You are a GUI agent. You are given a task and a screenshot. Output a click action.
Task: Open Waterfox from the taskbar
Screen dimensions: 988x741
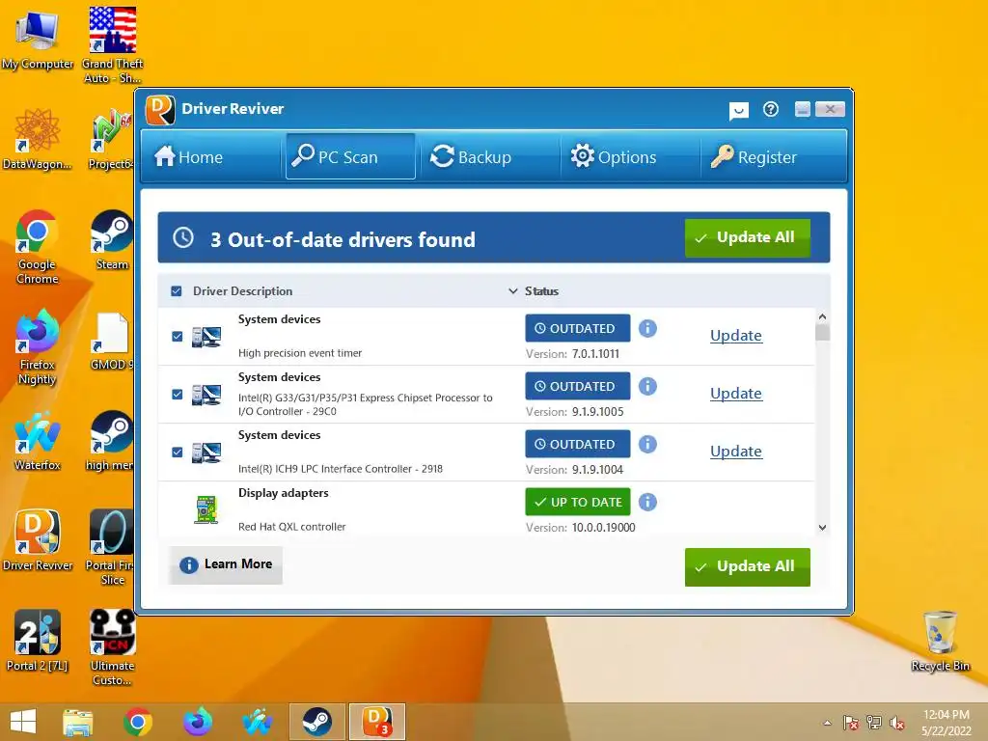(x=258, y=722)
